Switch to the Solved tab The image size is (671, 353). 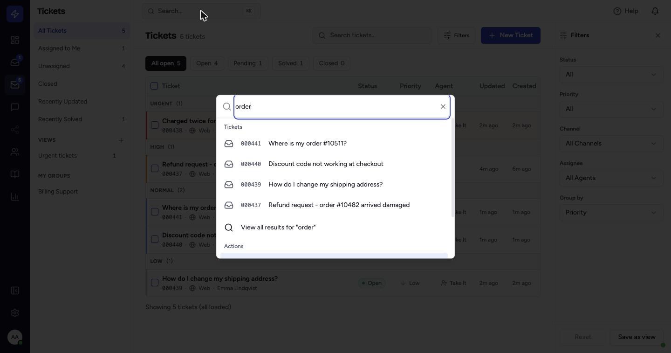[x=291, y=63]
